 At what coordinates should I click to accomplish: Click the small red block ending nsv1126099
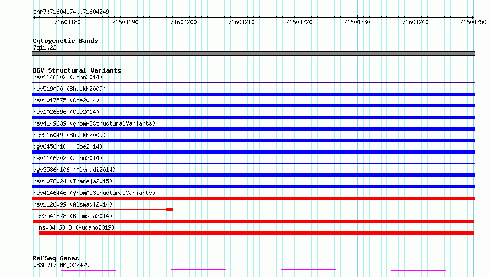170,210
